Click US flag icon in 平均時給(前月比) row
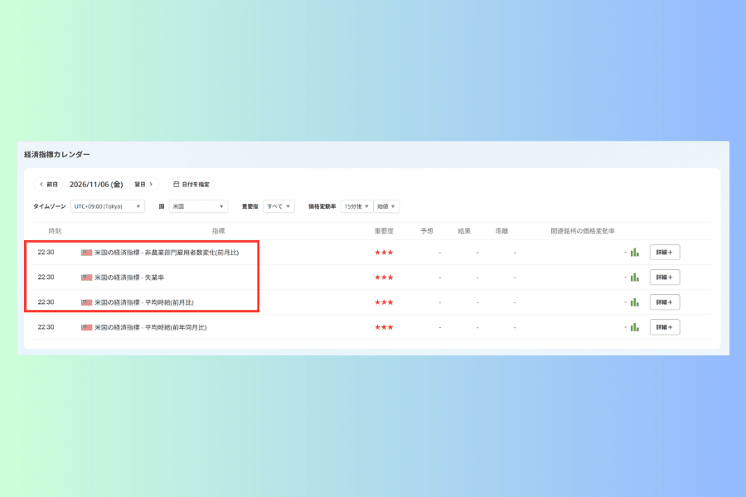746x497 pixels. pyautogui.click(x=86, y=302)
